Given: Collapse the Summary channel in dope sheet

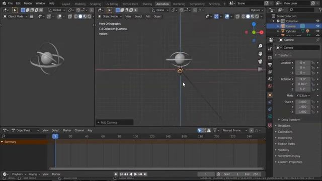Looking at the screenshot, I should tap(2, 142).
